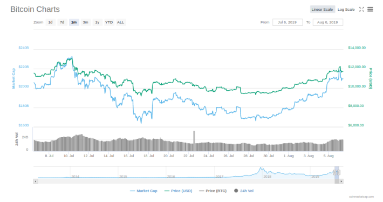
Task: Click the Bitcoin Charts heading
Action: point(35,9)
